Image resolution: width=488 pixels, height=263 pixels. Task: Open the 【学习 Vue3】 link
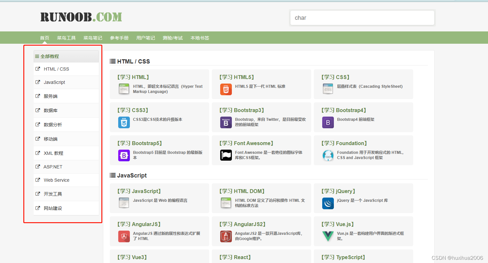click(x=133, y=257)
